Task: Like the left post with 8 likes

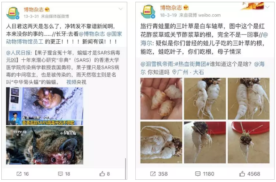Action: [105, 174]
